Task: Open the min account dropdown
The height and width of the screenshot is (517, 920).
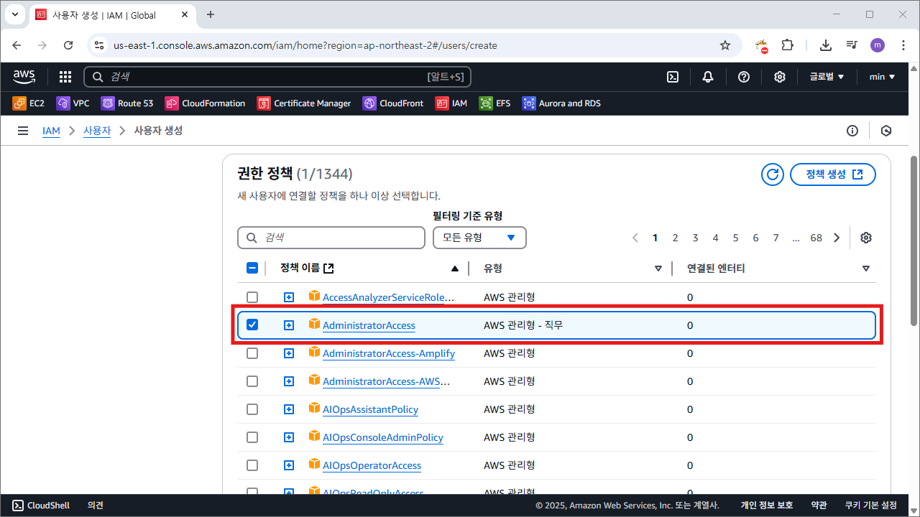Action: tap(882, 77)
